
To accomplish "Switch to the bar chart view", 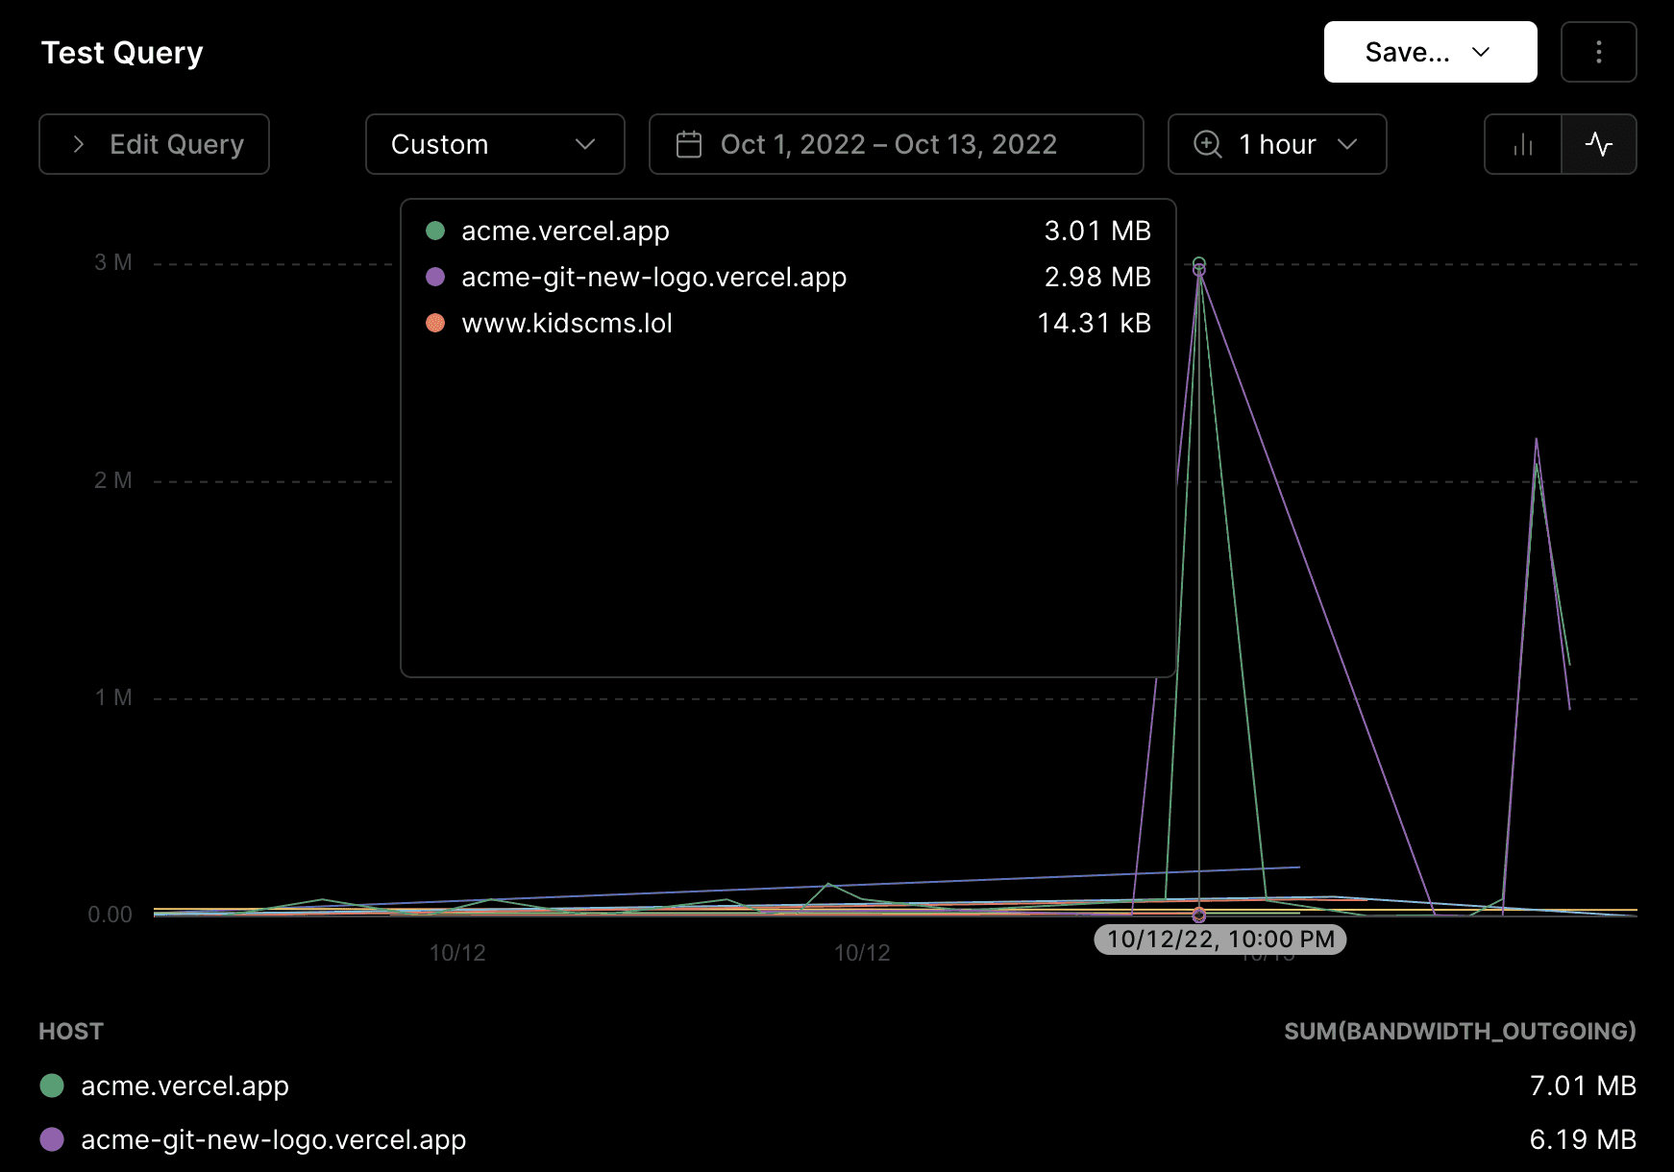I will (x=1522, y=144).
